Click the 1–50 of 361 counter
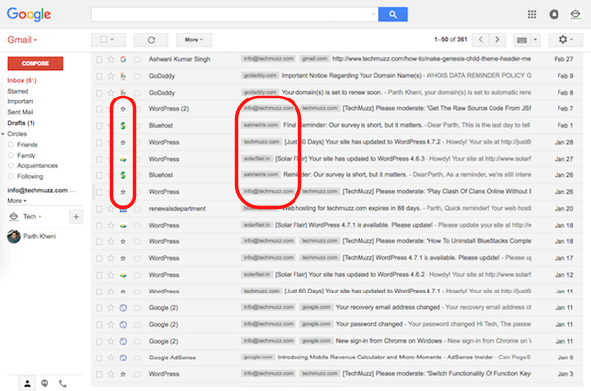591x391 pixels. tap(451, 39)
